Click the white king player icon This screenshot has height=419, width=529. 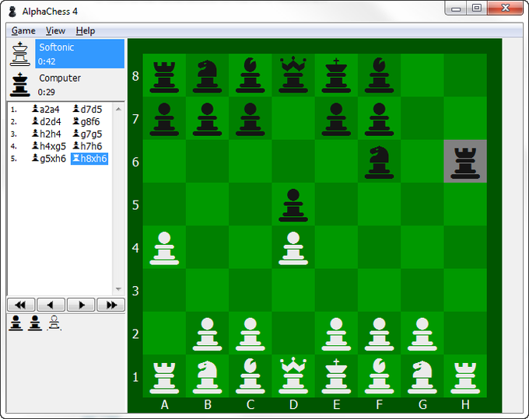coord(20,54)
